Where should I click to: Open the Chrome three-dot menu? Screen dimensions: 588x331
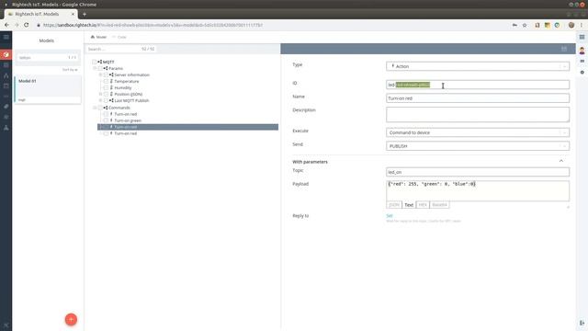[582, 25]
